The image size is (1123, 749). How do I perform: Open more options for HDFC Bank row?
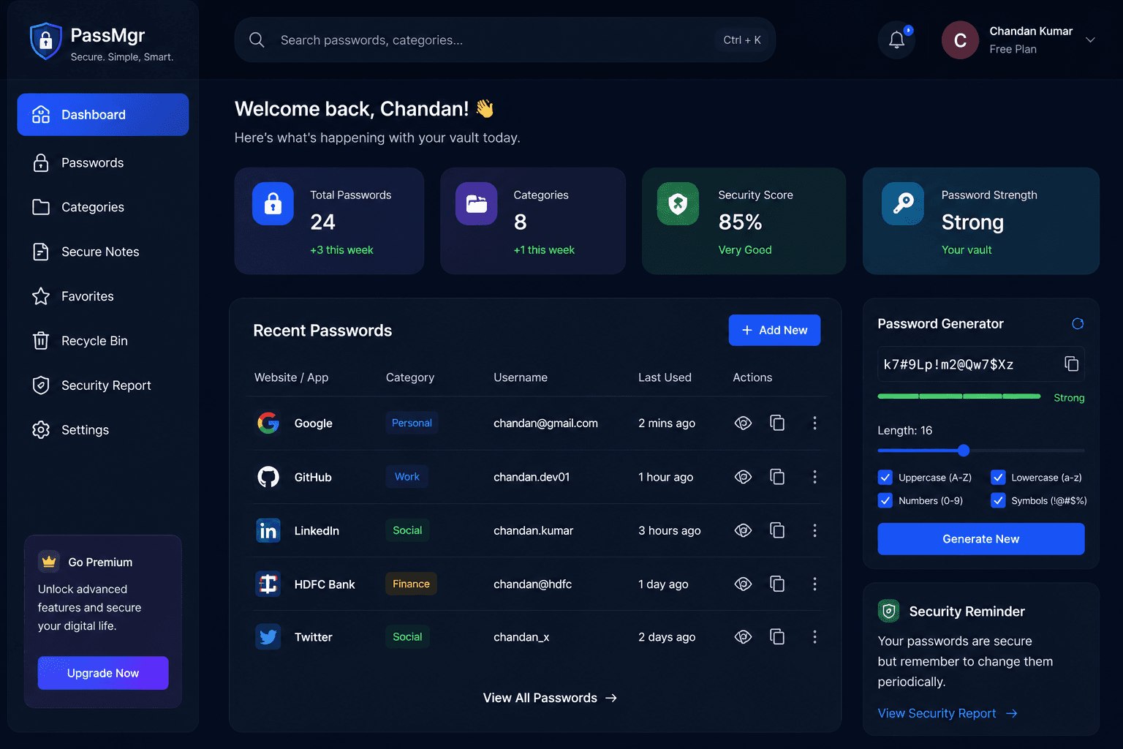(814, 584)
